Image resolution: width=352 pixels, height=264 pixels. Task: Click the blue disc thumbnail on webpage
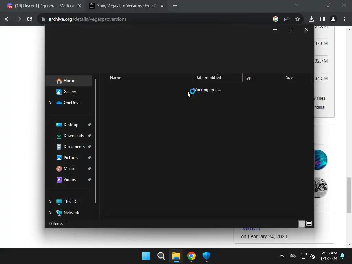pos(321,160)
